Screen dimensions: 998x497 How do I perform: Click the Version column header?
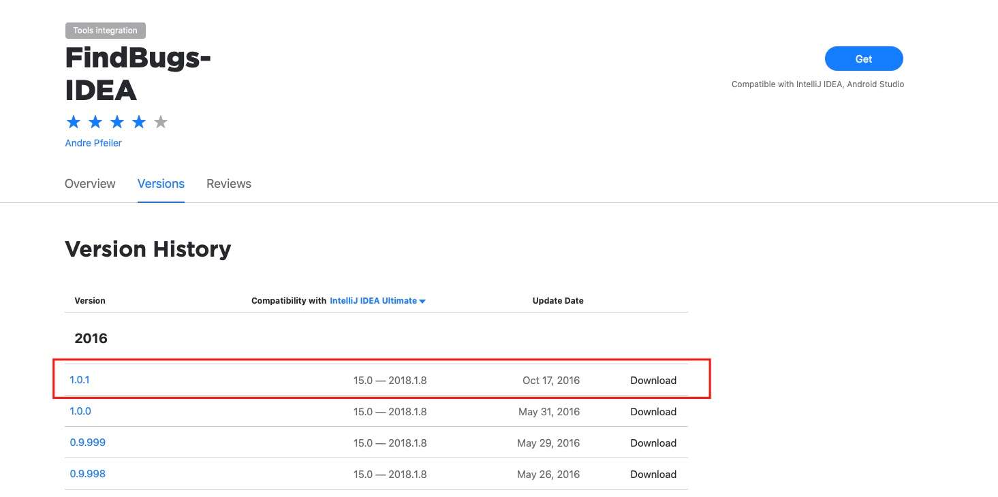tap(90, 301)
